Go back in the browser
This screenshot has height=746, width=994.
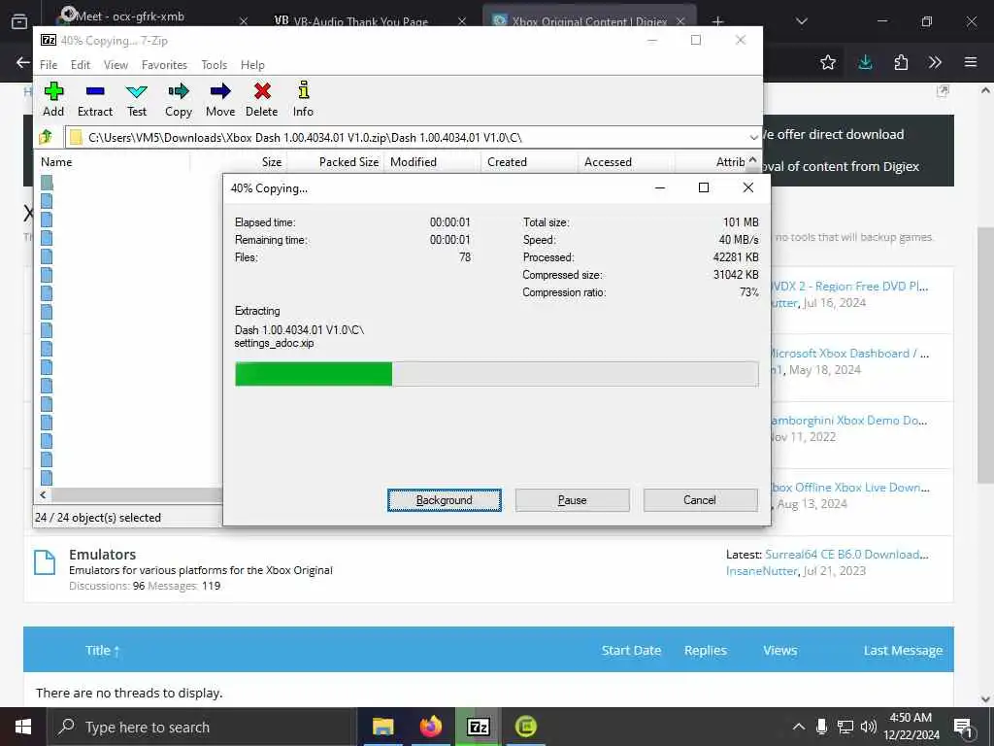(x=22, y=62)
